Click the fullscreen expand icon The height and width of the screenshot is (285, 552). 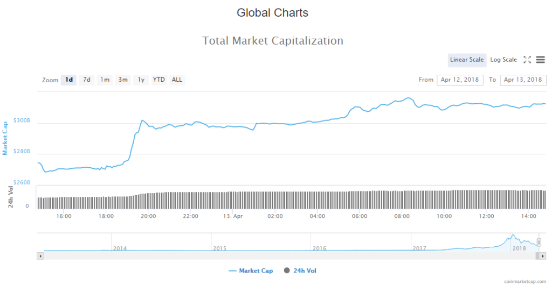[x=527, y=60]
